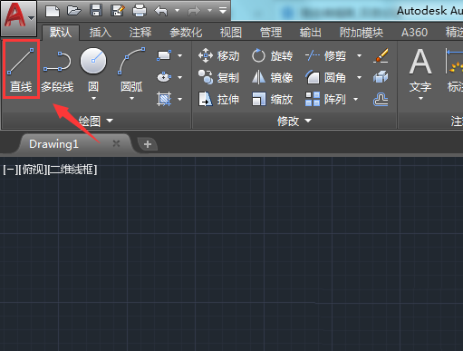Open the redo history dropdown arrow

pos(209,11)
